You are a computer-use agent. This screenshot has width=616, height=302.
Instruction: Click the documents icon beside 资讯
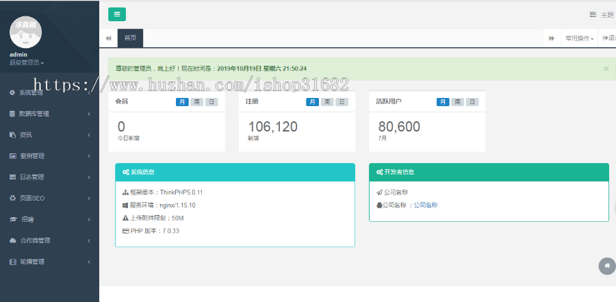[x=12, y=135]
